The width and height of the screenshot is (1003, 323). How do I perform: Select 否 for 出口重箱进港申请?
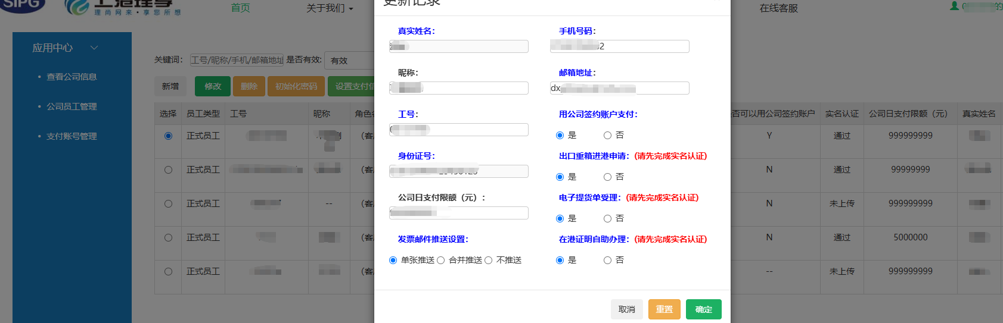pos(607,177)
